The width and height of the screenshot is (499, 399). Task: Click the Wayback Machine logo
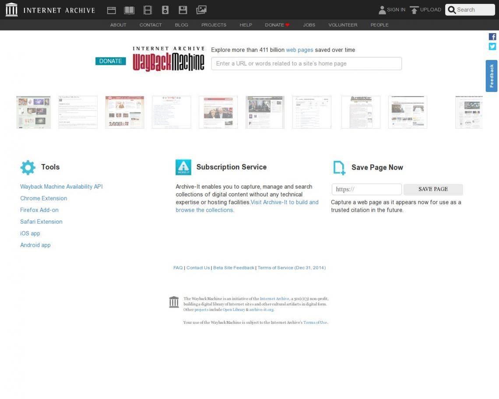(x=169, y=59)
